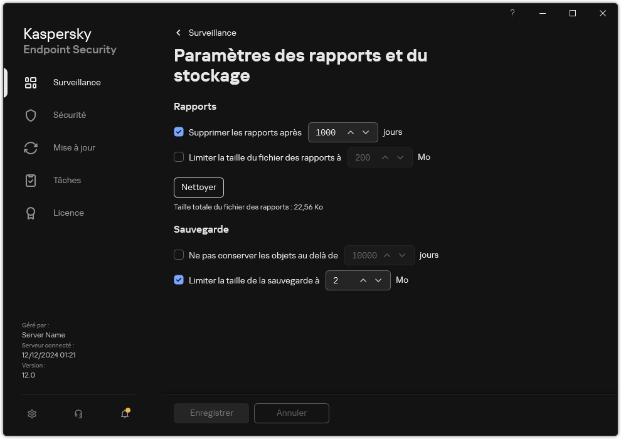Open the 1000 jours value dropdown

366,132
